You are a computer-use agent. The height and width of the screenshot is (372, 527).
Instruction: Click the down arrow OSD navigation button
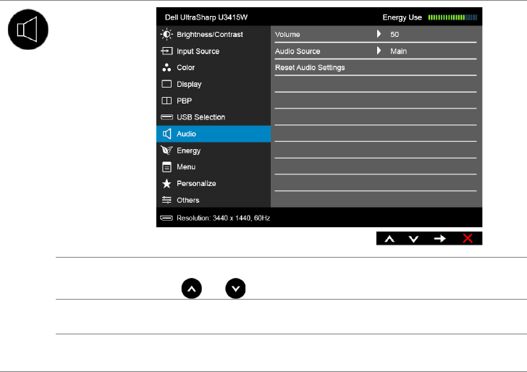point(413,239)
